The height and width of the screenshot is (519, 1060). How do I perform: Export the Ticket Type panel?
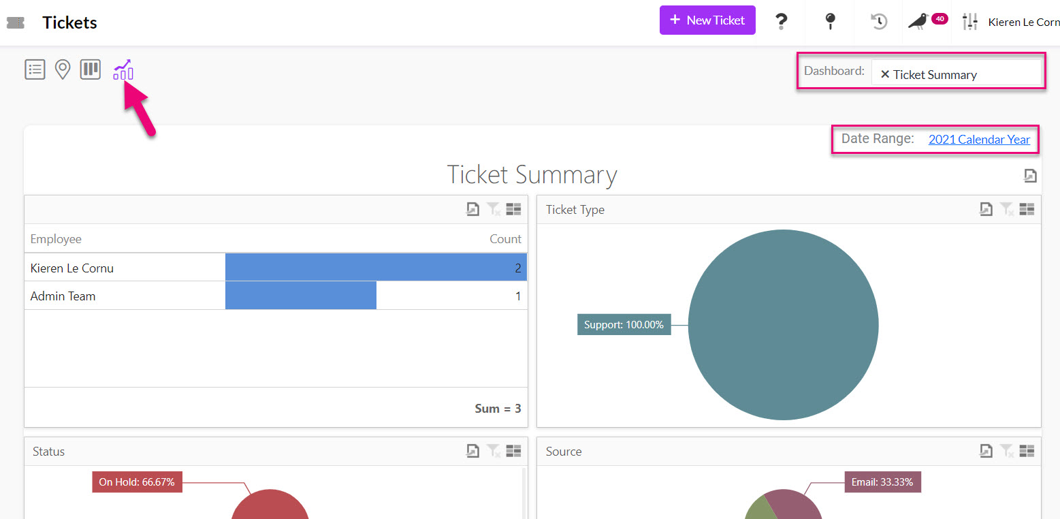(x=986, y=210)
